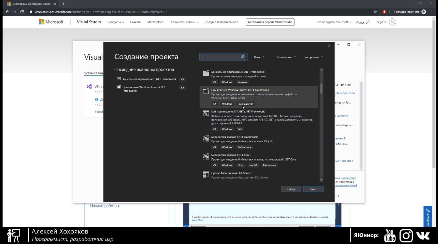
Task: Select Проект базы данных SQL Server title
Action: (x=231, y=173)
